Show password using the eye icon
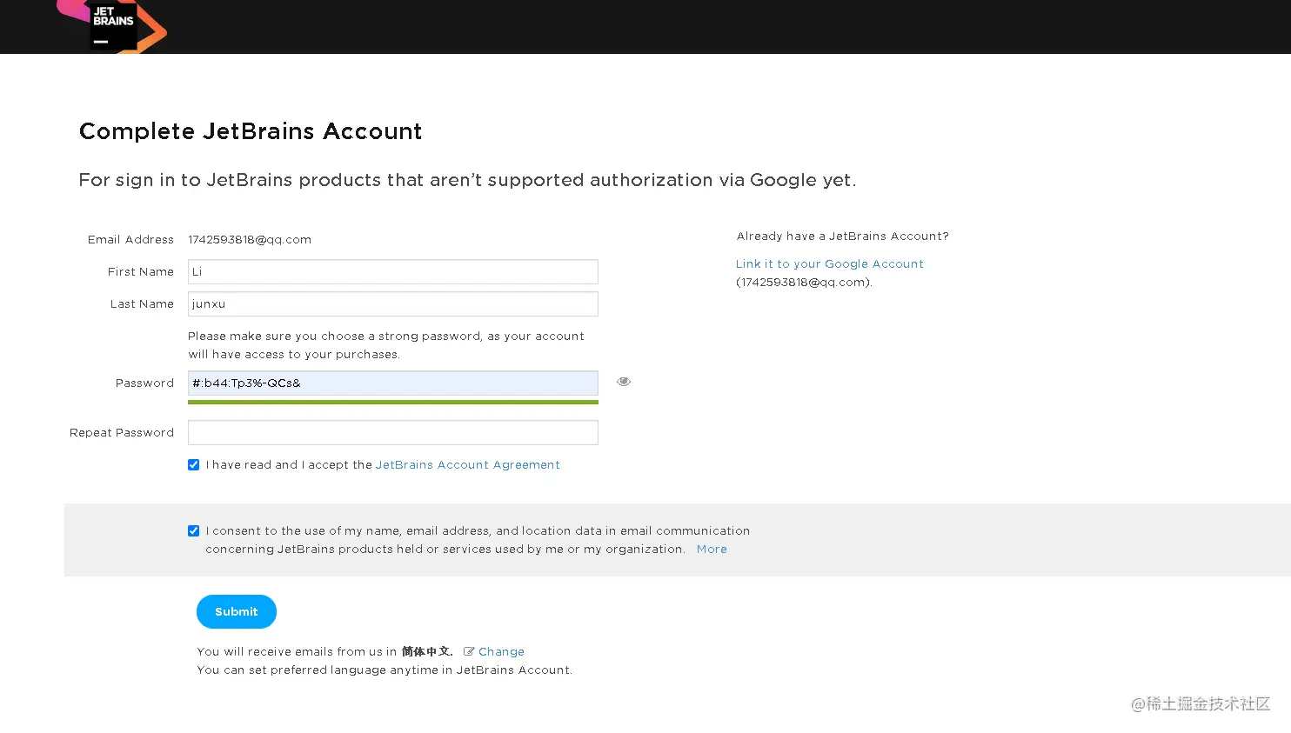The height and width of the screenshot is (733, 1291). coord(624,382)
